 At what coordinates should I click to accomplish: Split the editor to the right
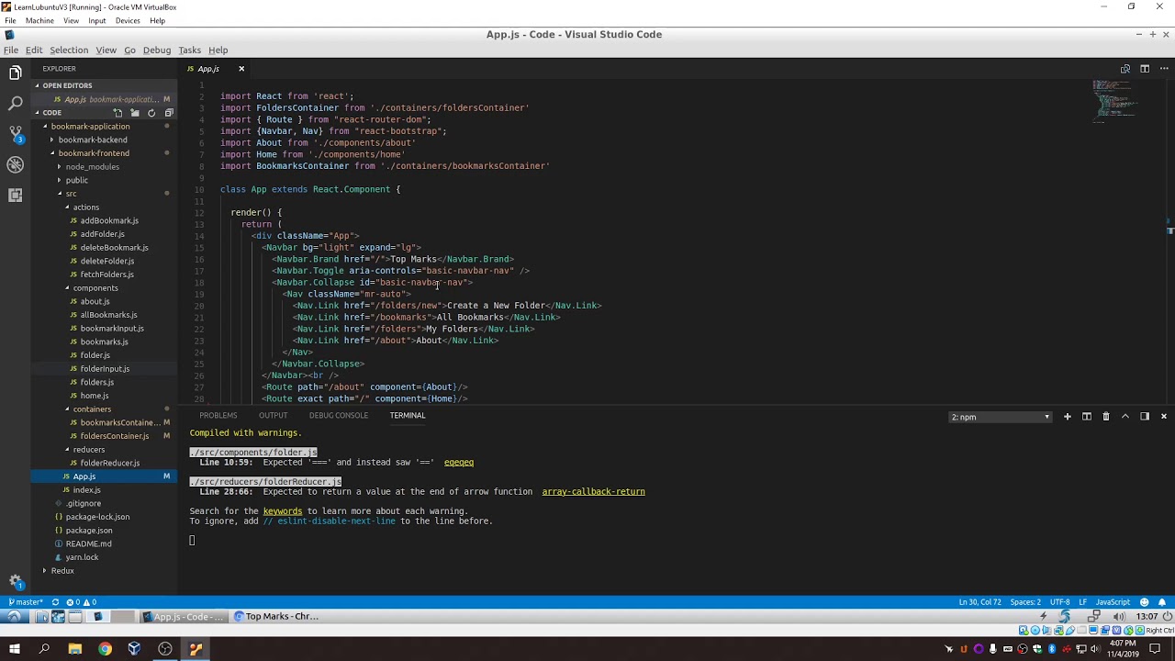pyautogui.click(x=1145, y=69)
